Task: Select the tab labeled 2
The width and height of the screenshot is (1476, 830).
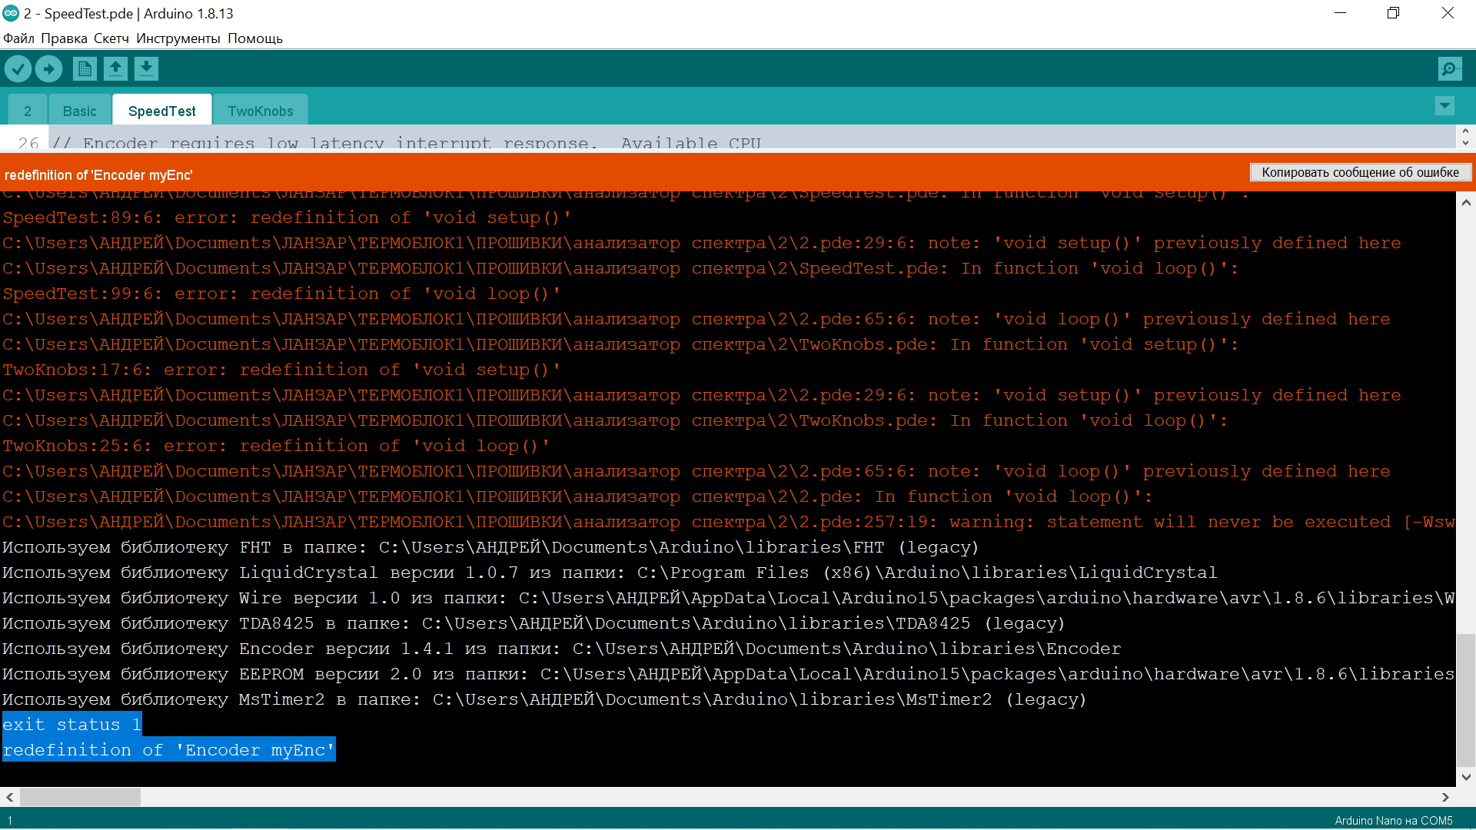Action: (28, 111)
